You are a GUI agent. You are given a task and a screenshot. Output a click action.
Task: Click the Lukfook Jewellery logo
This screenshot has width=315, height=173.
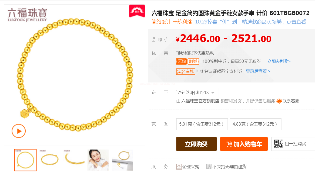click(27, 15)
